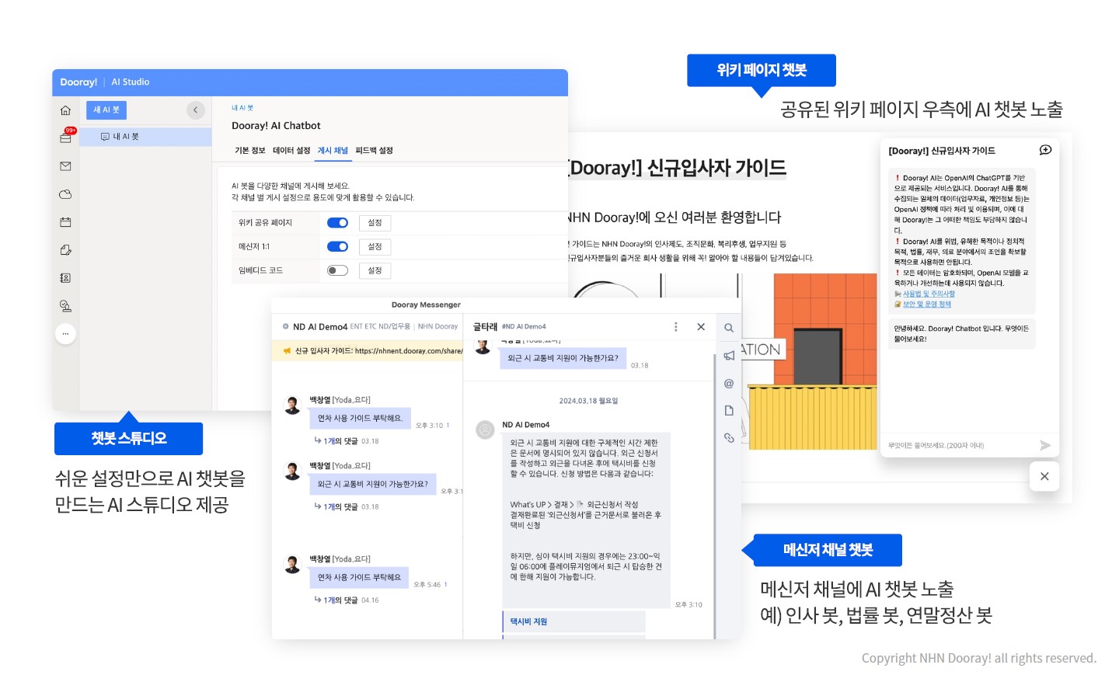
Task: Toggle the 메신저 1:1 switch
Action: (x=337, y=247)
